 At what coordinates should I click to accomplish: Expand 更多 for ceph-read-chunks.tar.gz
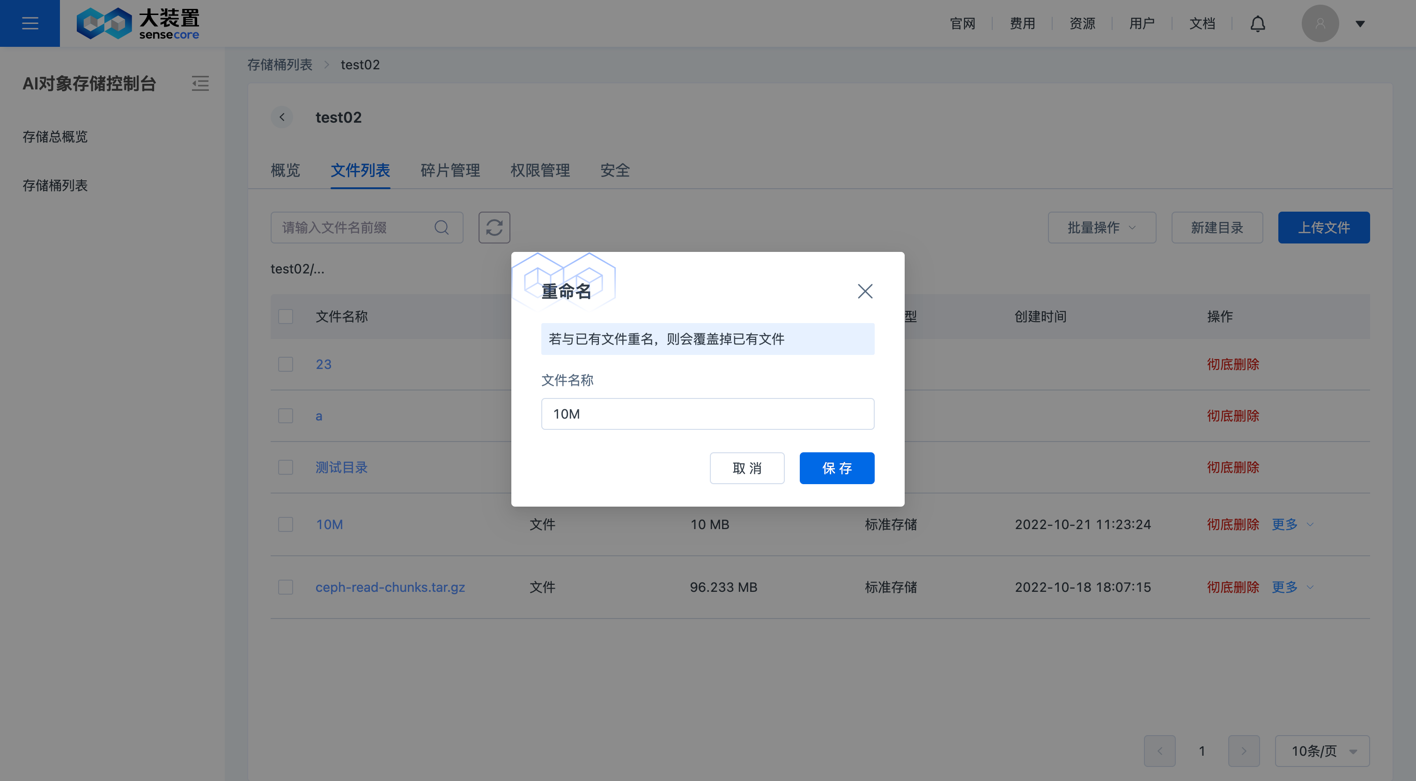pos(1292,587)
